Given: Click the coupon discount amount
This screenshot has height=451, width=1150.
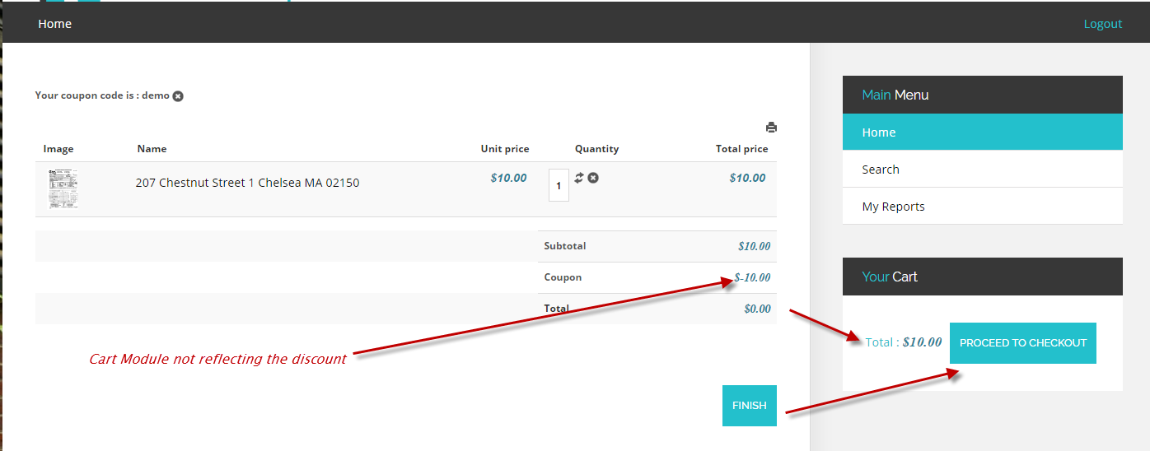Looking at the screenshot, I should (x=752, y=277).
